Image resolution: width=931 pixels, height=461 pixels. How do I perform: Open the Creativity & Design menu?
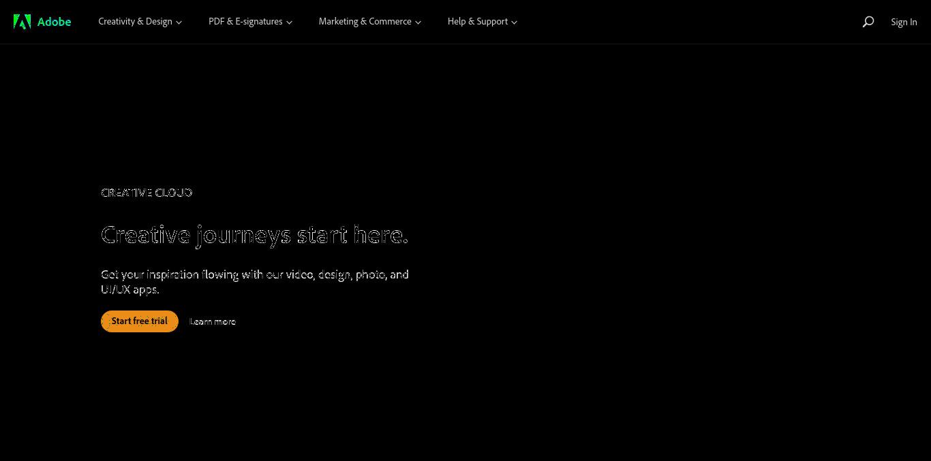click(x=140, y=22)
